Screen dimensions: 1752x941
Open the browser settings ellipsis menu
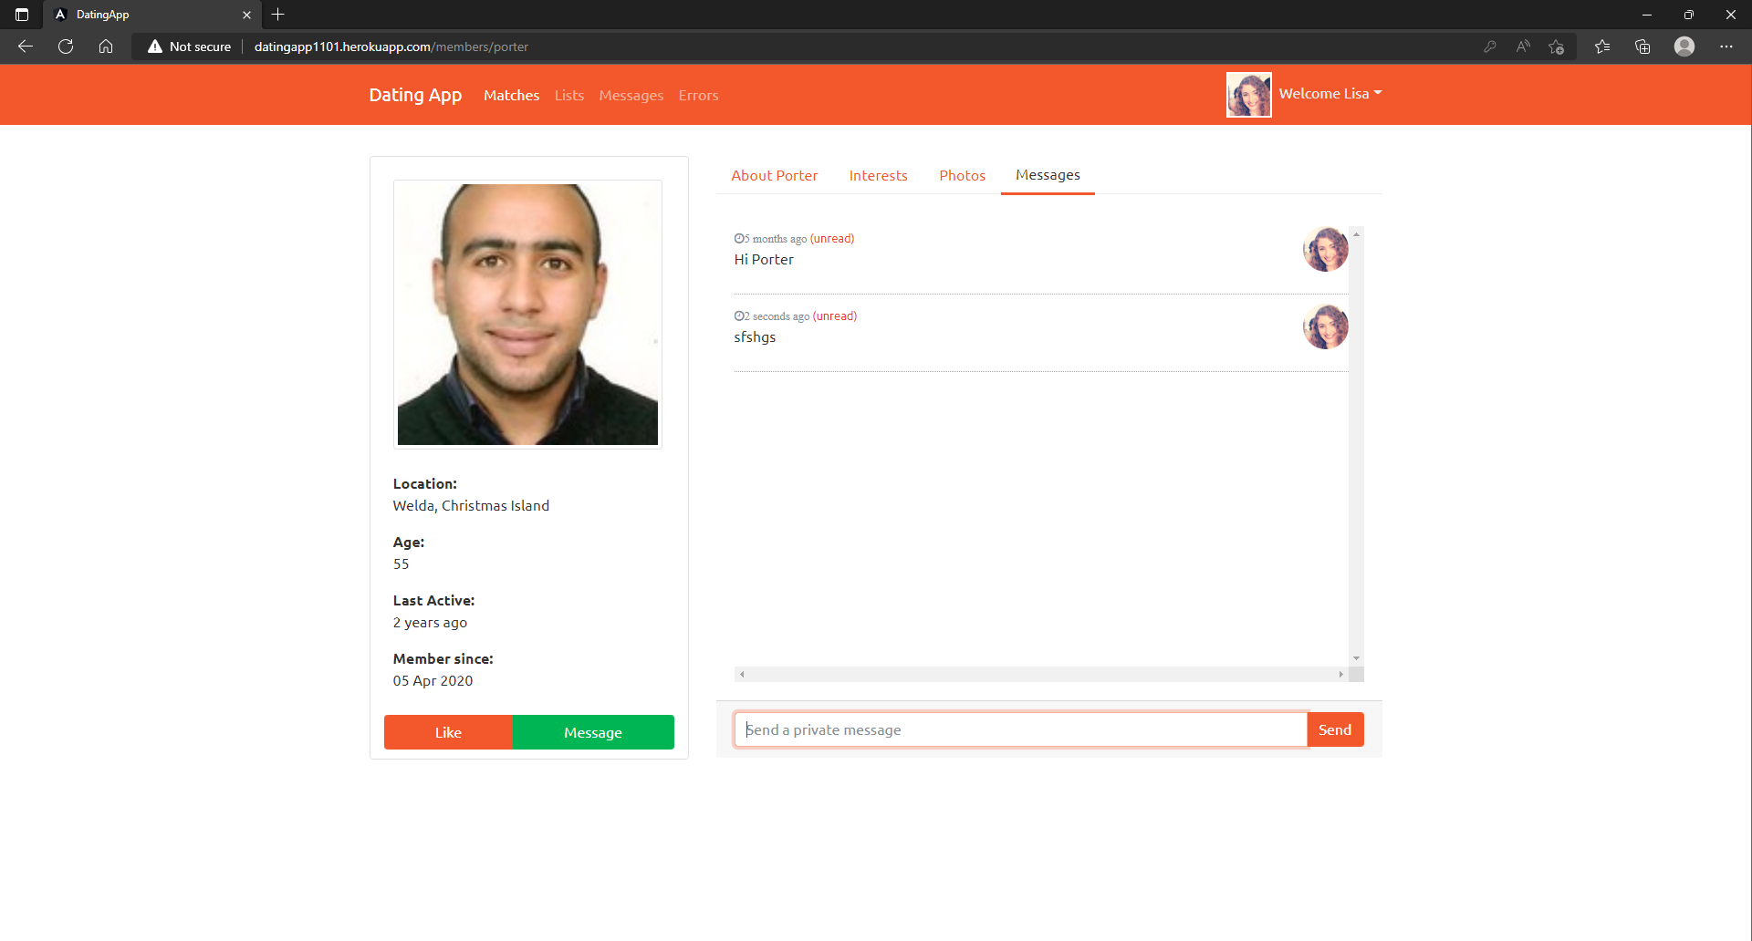click(x=1726, y=47)
